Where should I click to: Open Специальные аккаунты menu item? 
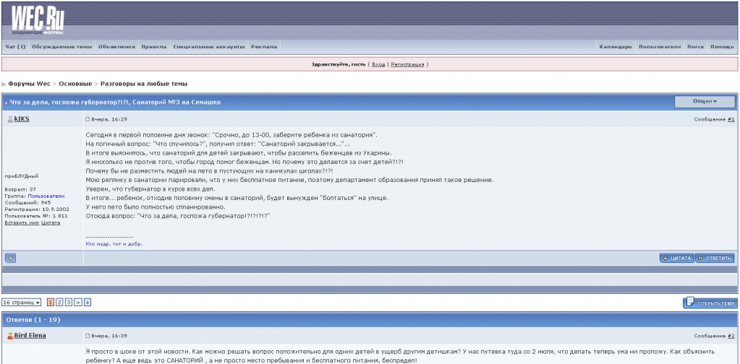point(208,47)
